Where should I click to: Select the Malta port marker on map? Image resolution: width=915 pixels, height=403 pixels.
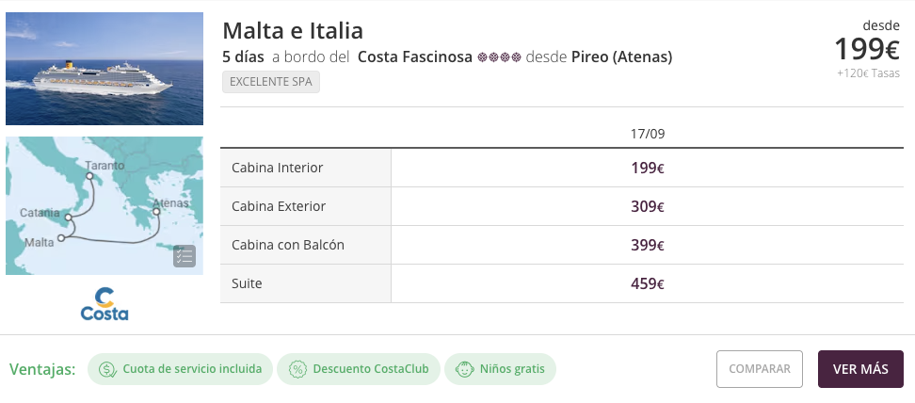(x=61, y=238)
